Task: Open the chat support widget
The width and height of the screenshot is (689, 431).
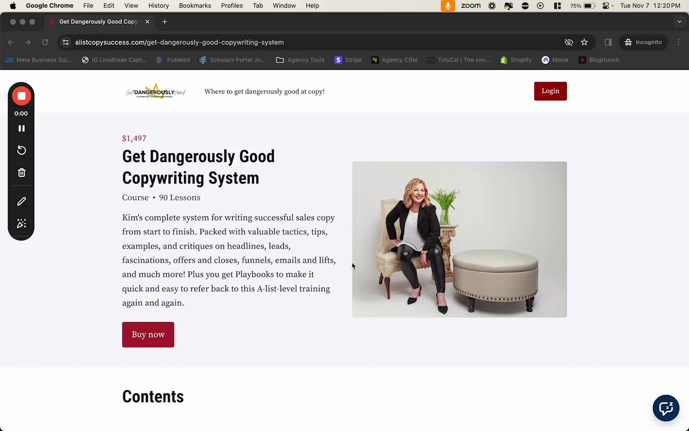Action: click(666, 408)
